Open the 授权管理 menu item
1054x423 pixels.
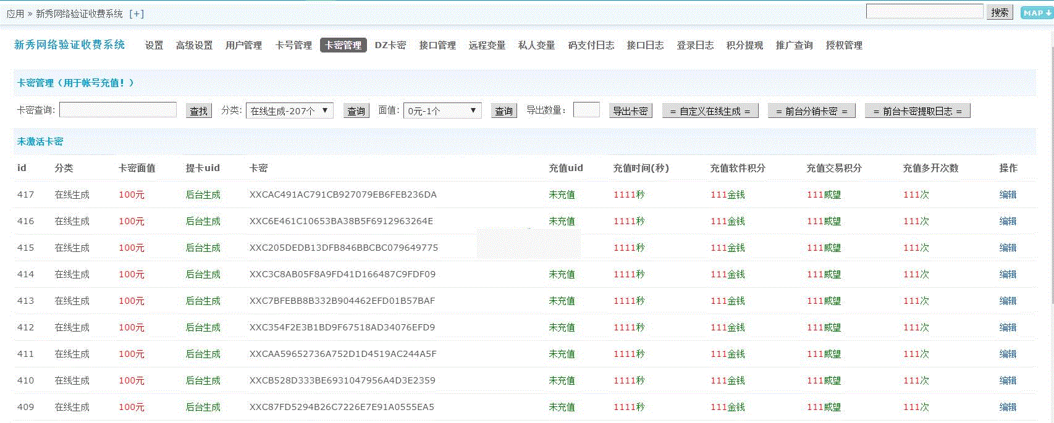[844, 45]
